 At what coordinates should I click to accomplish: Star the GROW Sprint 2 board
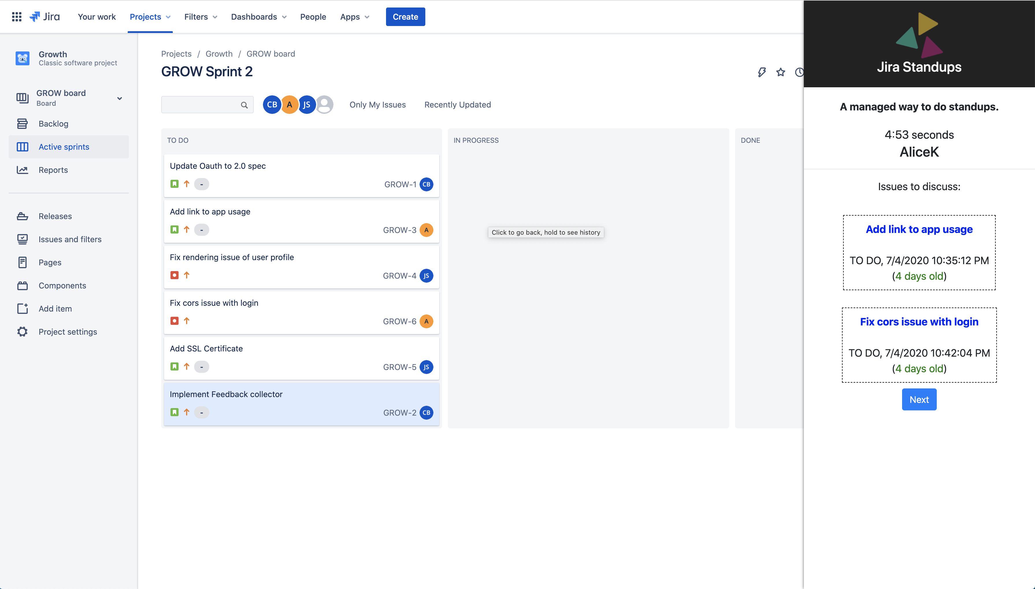click(x=781, y=72)
